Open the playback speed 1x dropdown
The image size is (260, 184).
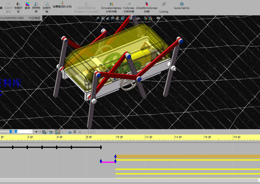coord(30,132)
